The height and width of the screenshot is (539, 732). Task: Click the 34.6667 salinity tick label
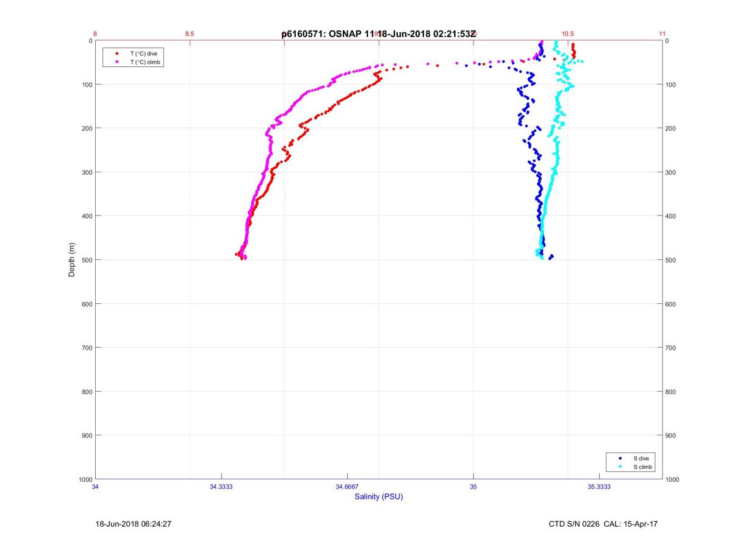(348, 487)
